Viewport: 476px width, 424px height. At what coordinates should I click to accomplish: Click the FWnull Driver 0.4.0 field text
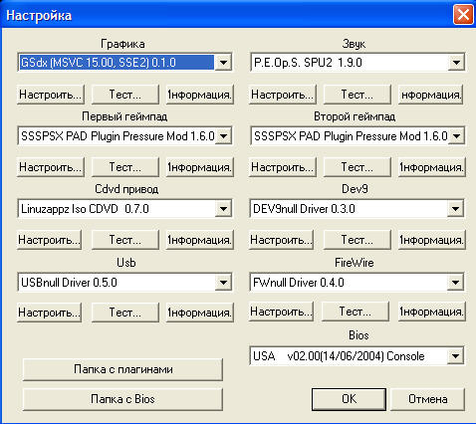coord(299,283)
